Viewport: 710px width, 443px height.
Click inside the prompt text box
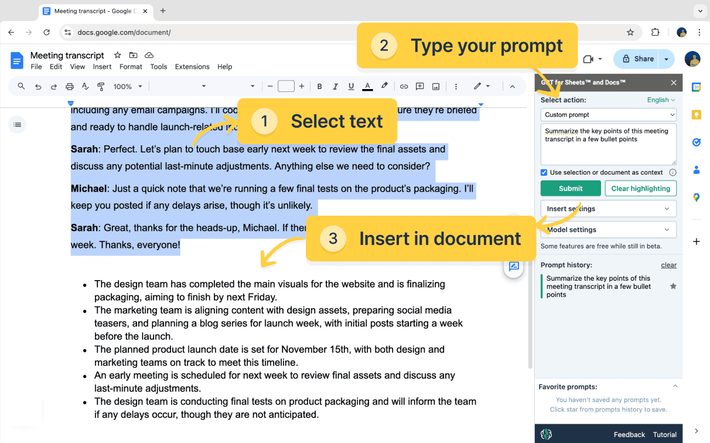[x=608, y=144]
